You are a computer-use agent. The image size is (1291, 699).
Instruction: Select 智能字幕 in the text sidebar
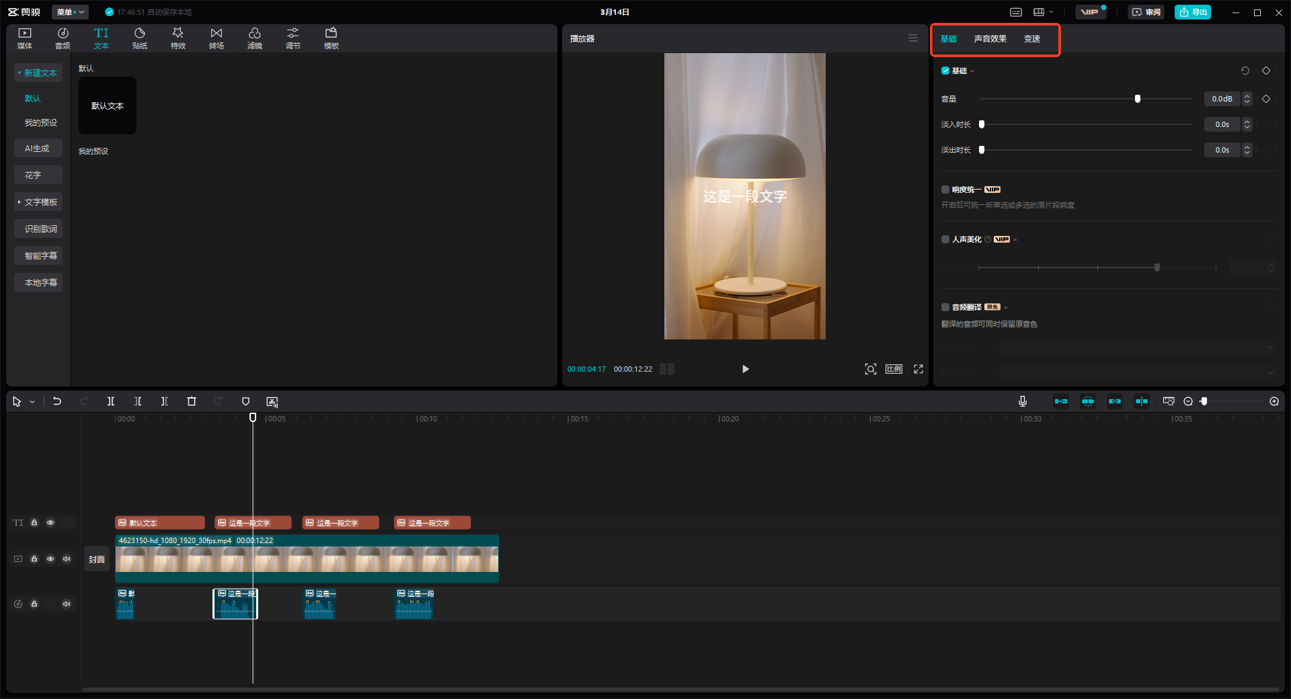(x=38, y=255)
